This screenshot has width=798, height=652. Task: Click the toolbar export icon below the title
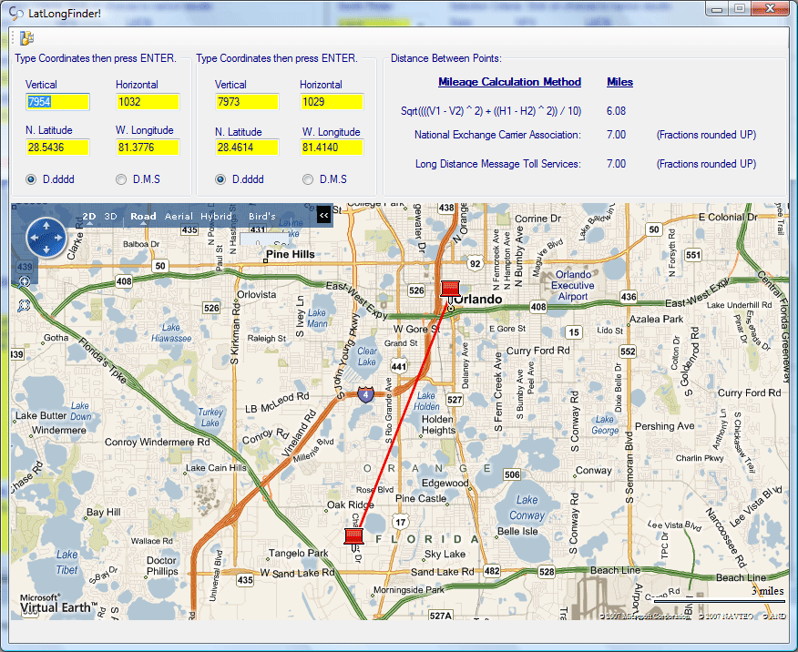point(26,38)
